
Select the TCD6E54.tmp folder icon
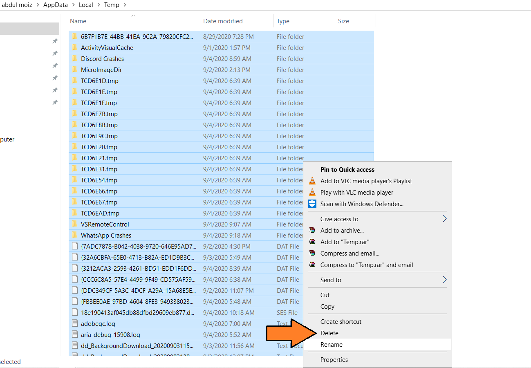(74, 180)
